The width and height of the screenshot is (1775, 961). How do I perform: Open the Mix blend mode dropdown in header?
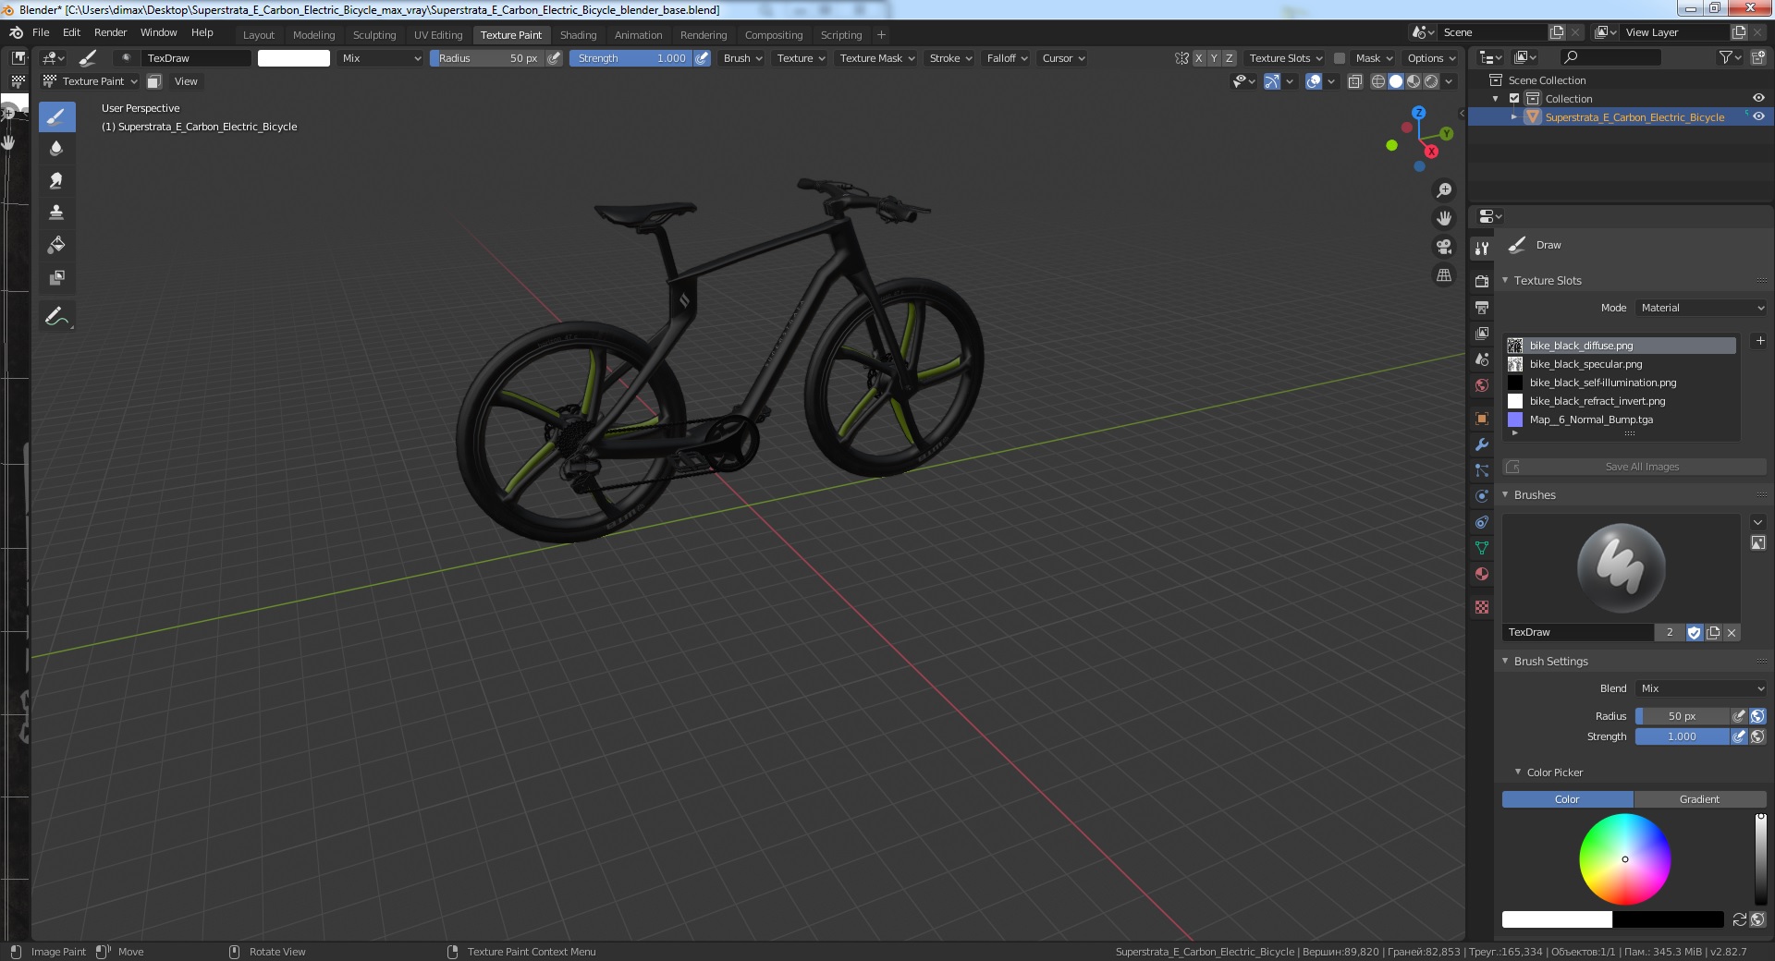pyautogui.click(x=381, y=58)
